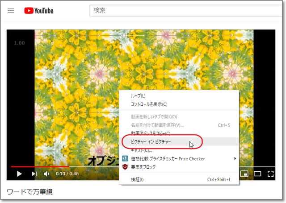Screen dimensions: 286x203
Task: Select 動画アドレスをコピー(C) menu entry
Action: 150,133
